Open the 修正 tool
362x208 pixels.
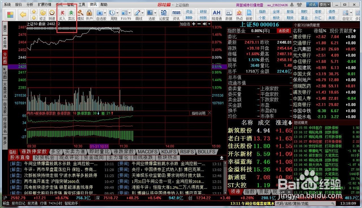tap(43, 15)
